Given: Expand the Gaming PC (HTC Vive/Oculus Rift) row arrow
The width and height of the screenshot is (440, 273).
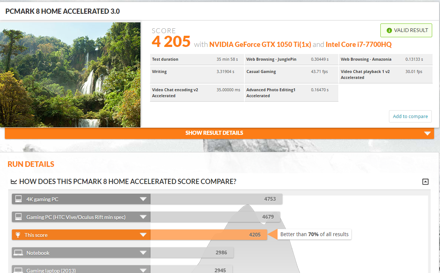Looking at the screenshot, I should (143, 217).
